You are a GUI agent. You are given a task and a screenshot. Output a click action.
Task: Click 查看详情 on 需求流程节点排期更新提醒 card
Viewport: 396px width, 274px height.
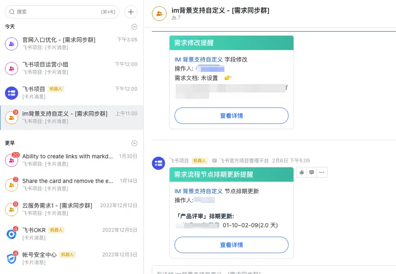[231, 245]
